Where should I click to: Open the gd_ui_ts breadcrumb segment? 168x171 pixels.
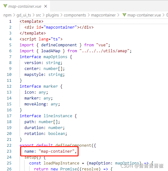tap(24, 15)
